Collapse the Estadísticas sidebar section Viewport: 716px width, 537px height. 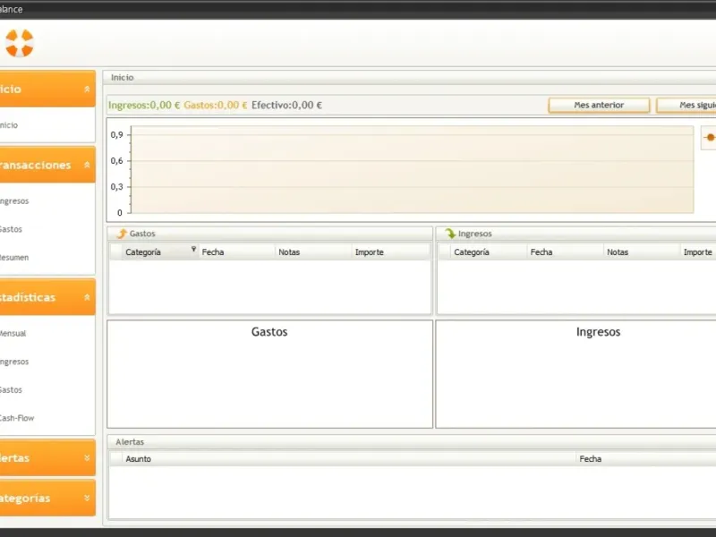(87, 297)
